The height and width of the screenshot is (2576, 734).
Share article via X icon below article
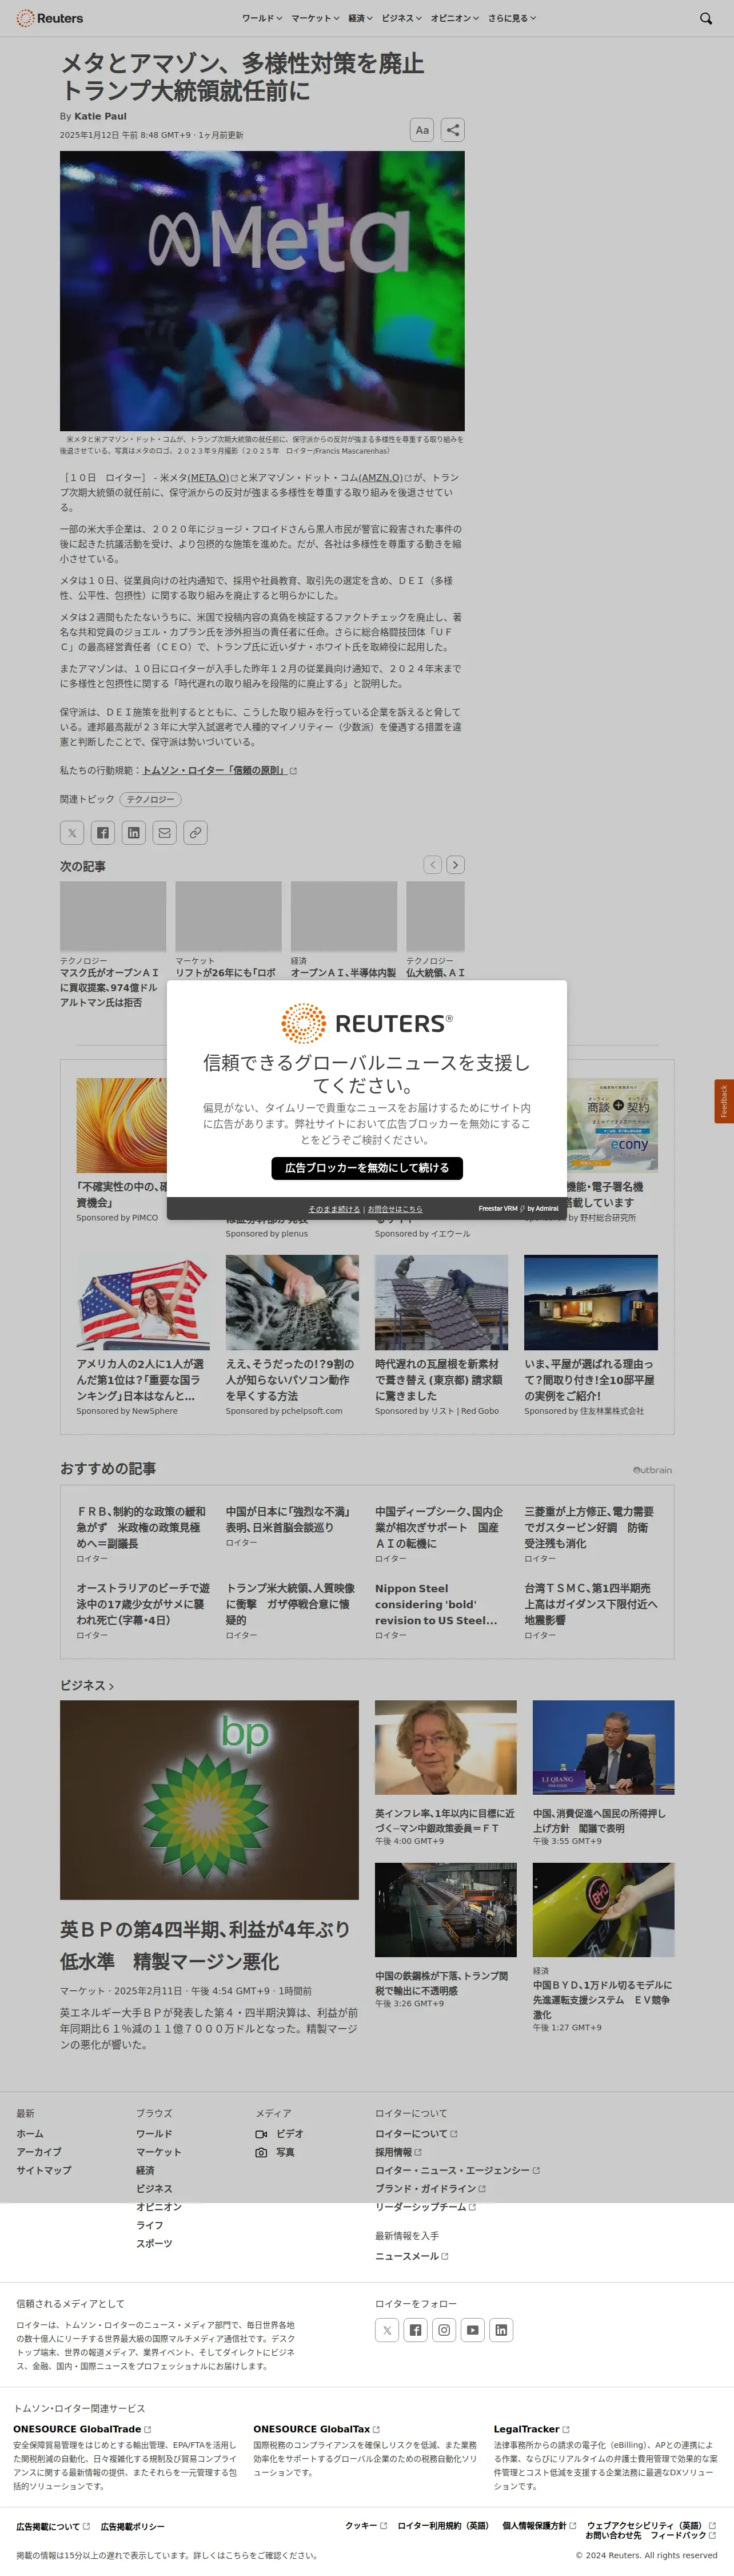(72, 832)
